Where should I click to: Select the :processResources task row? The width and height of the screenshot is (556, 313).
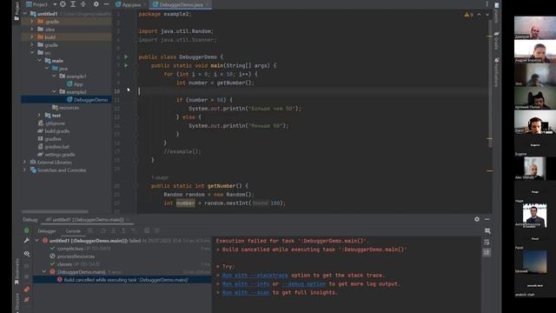pyautogui.click(x=122, y=256)
